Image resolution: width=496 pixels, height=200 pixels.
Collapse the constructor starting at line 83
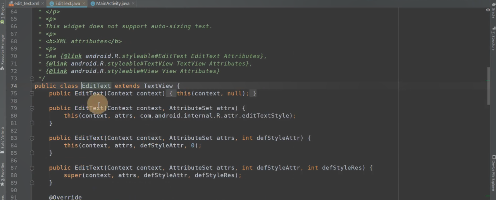32,138
